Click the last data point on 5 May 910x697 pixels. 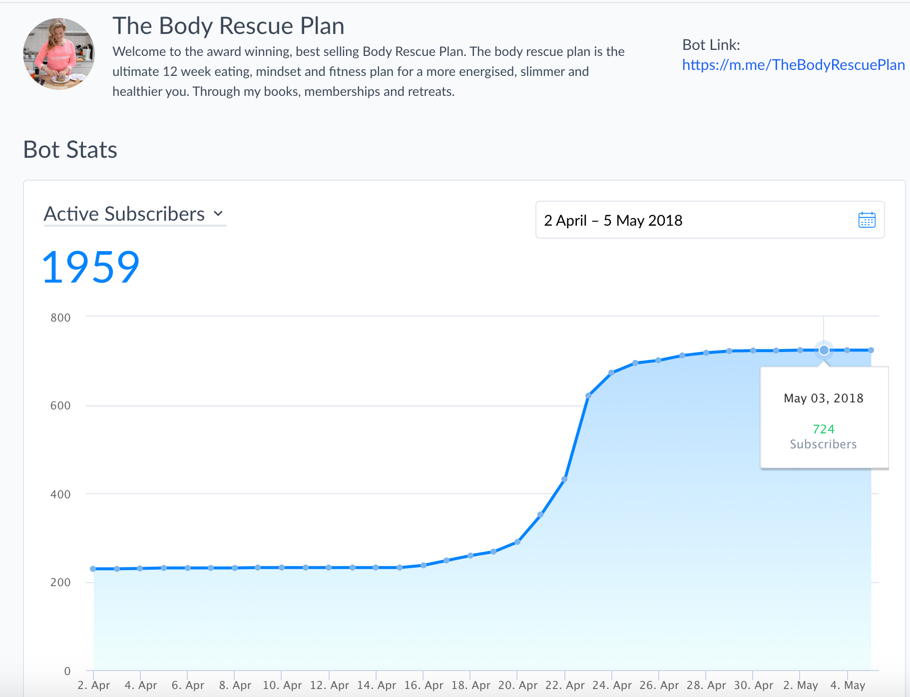tap(871, 350)
